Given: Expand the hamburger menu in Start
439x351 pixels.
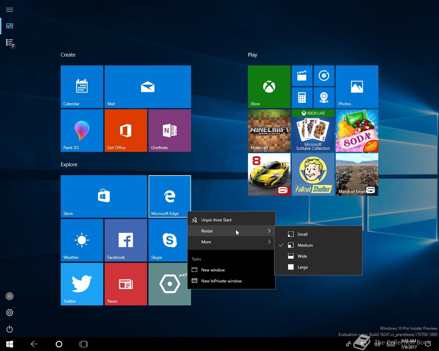Looking at the screenshot, I should coord(10,10).
